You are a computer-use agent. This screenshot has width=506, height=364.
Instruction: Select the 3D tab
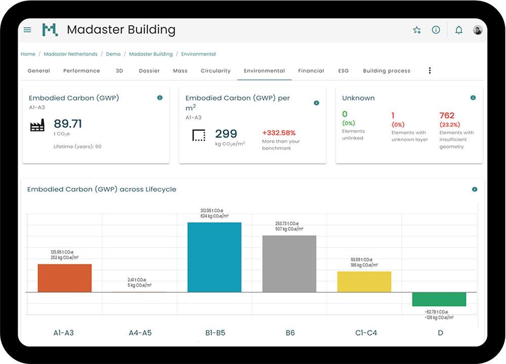point(119,71)
